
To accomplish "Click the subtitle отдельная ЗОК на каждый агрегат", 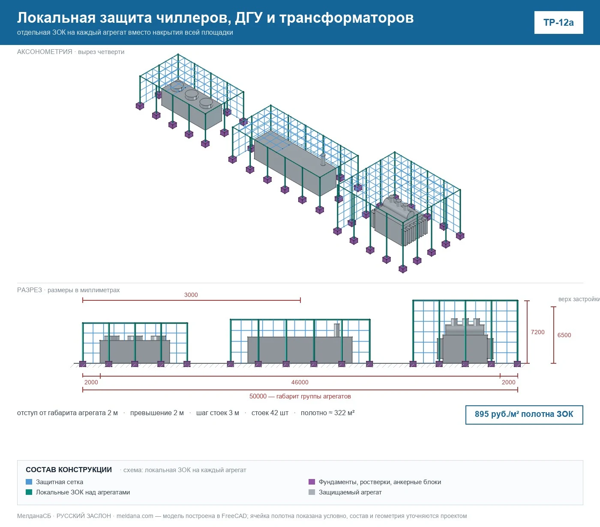I will [x=125, y=33].
